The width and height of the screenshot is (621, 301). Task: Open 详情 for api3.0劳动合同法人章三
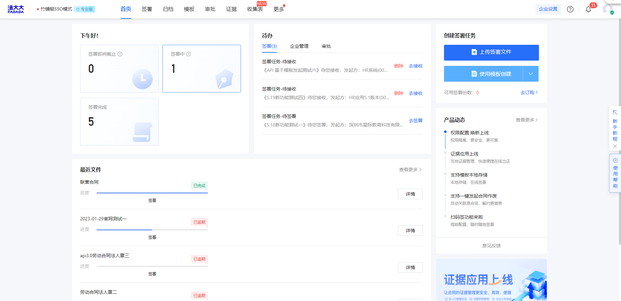pos(410,267)
